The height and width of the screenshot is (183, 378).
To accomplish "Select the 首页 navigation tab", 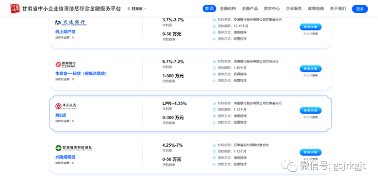I will tap(209, 8).
